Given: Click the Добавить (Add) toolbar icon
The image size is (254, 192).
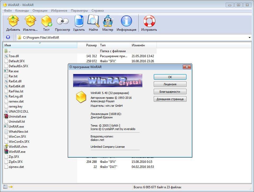Looking at the screenshot, I should tap(13, 21).
